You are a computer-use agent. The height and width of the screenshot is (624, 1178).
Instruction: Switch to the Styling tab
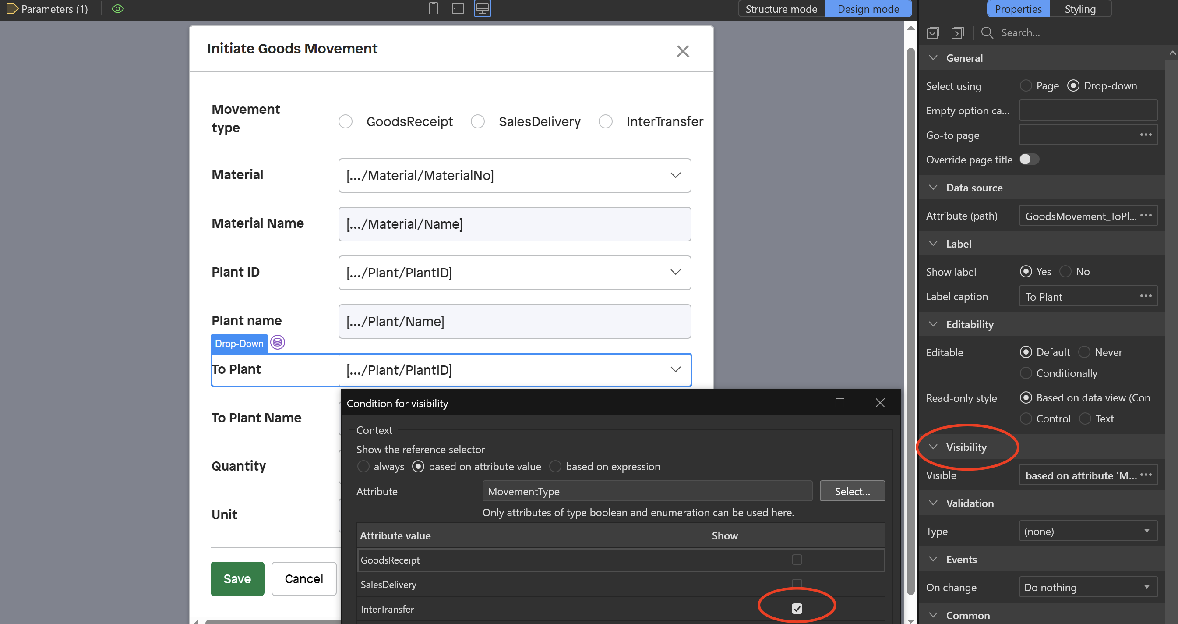tap(1079, 9)
